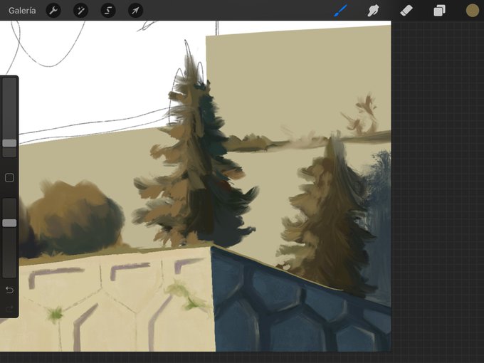Open the active tan color picker
The height and width of the screenshot is (363, 484).
click(473, 11)
